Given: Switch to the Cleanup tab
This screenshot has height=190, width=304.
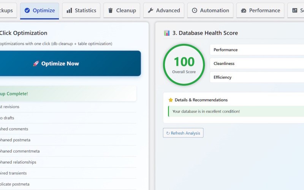Looking at the screenshot, I should click(122, 11).
